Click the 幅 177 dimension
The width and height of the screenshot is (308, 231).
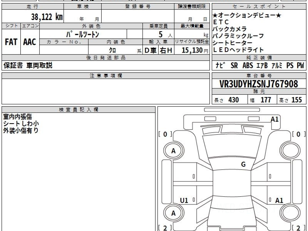pyautogui.click(x=261, y=100)
